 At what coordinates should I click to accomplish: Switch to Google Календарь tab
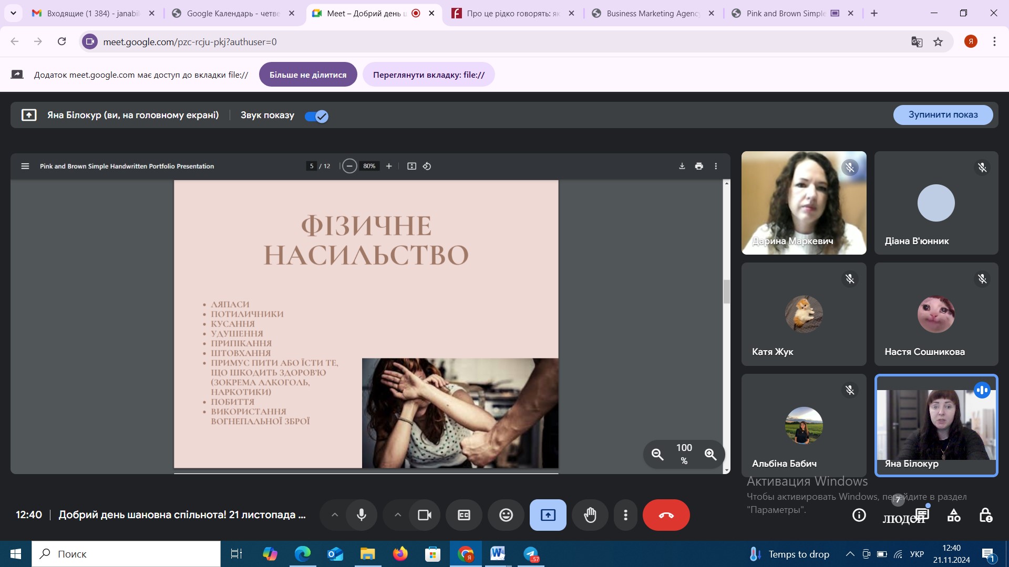point(233,13)
